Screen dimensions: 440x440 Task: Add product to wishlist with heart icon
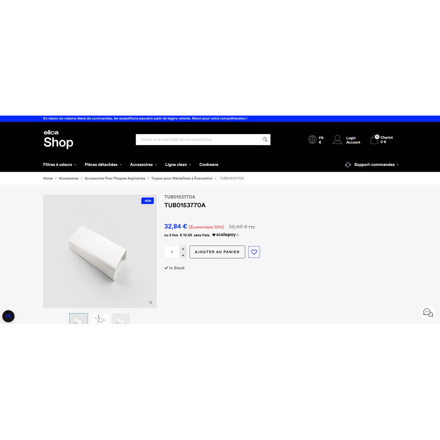[254, 252]
